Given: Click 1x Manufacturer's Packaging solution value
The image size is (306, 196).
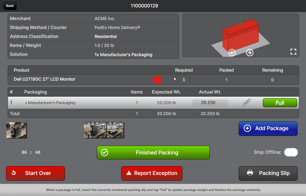Looking at the screenshot, I should pos(123,55).
